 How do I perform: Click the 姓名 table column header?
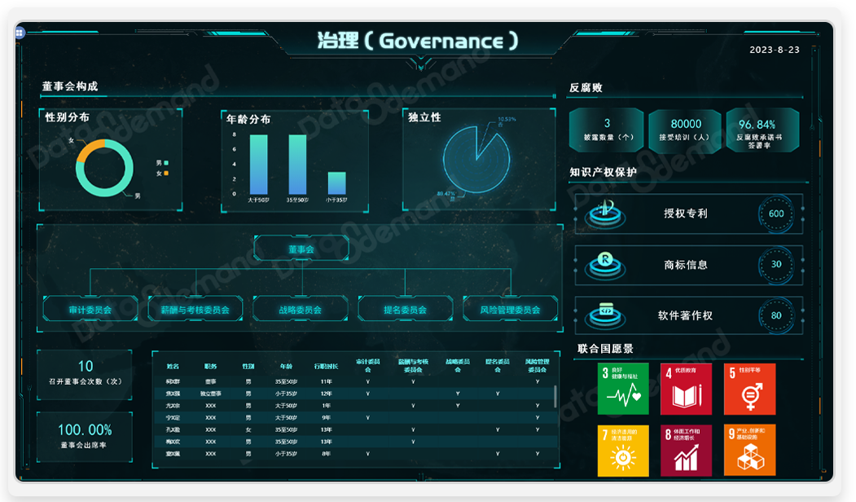173,367
